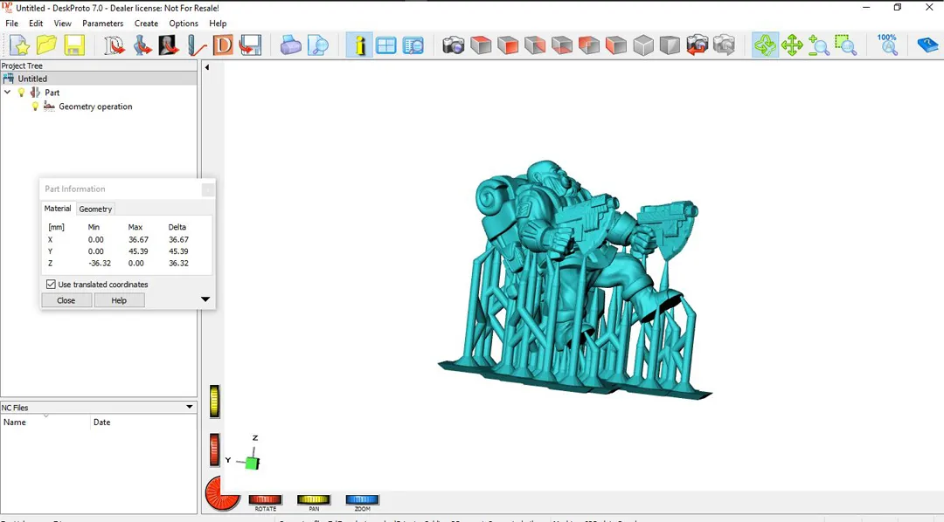
Task: Reset view with the 100% zoom icon
Action: [x=887, y=45]
